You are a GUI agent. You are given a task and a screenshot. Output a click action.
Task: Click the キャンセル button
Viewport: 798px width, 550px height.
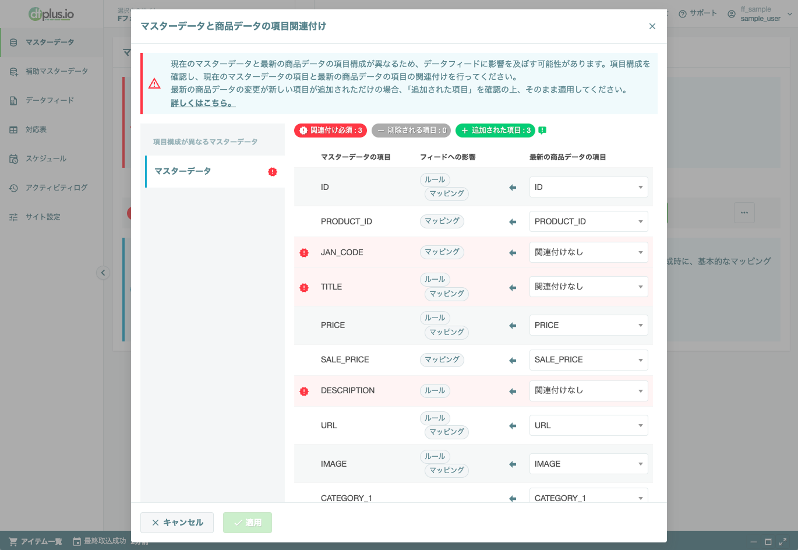(x=177, y=523)
